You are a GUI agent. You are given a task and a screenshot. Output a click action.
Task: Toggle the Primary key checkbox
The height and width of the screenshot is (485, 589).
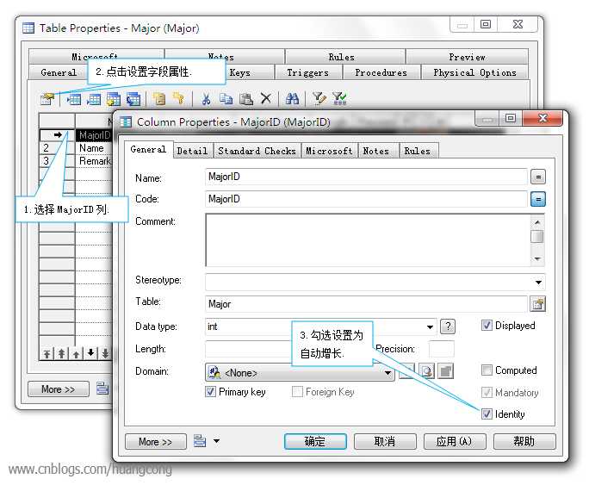[x=211, y=392]
